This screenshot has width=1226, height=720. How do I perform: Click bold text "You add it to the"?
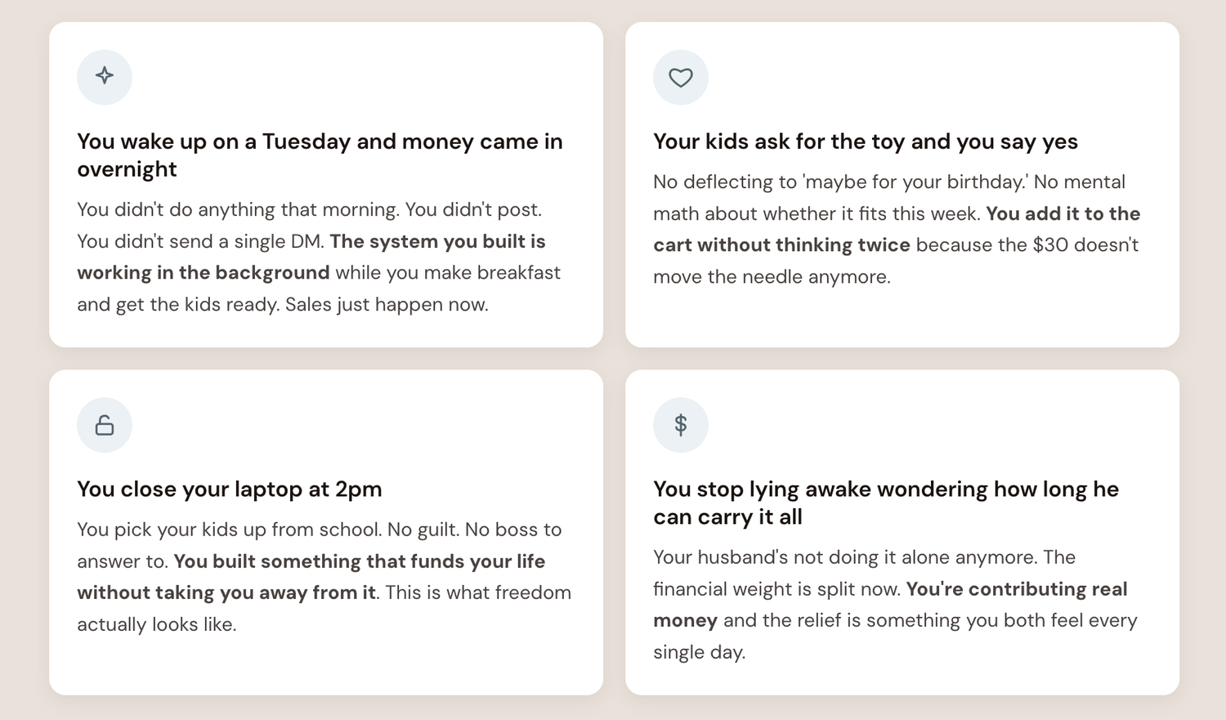pos(1063,213)
